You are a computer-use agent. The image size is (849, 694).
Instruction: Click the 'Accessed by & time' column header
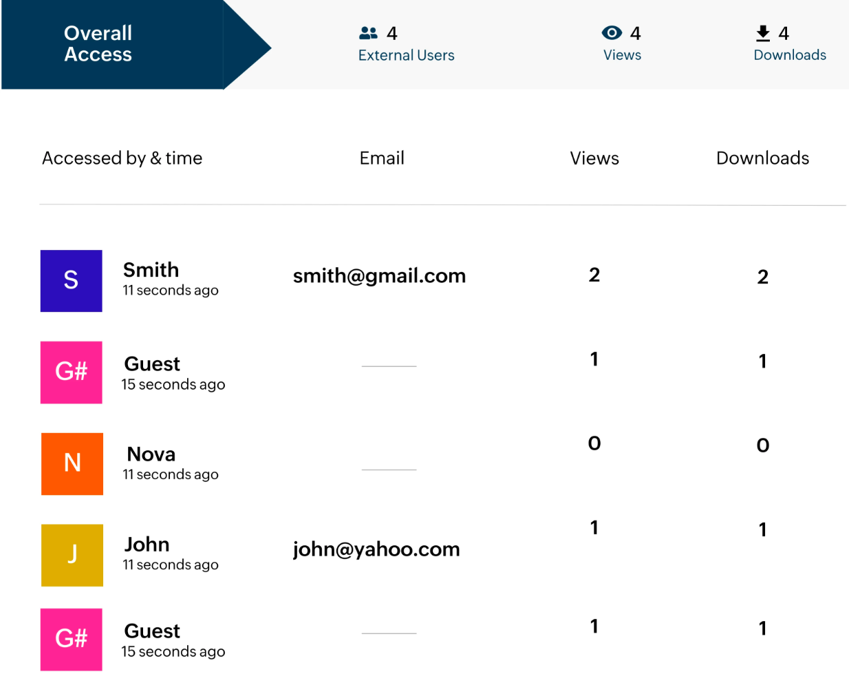click(x=122, y=158)
